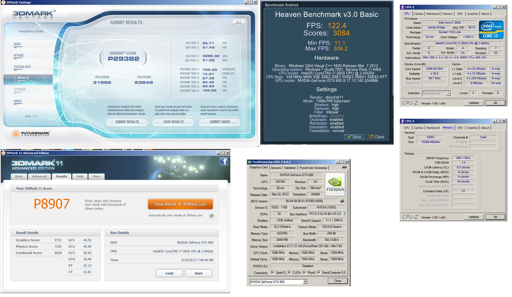The width and height of the screenshot is (512, 297).
Task: Open the Help tab in 3DMark 11
Action: tap(80, 176)
